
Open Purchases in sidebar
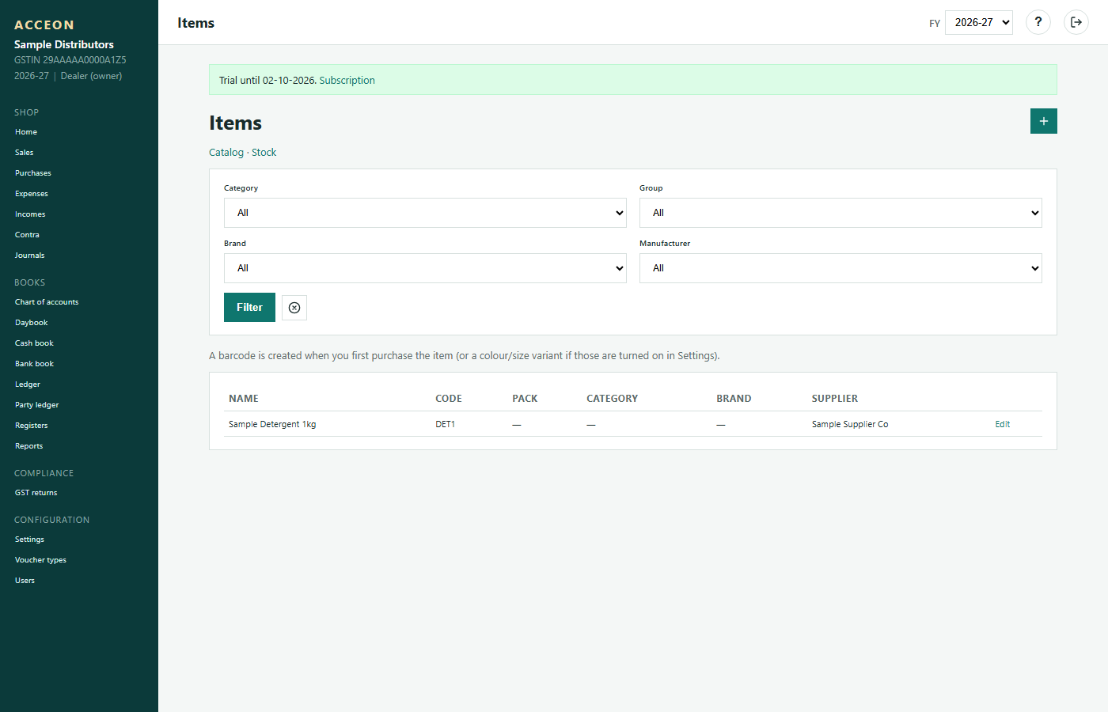pos(33,173)
